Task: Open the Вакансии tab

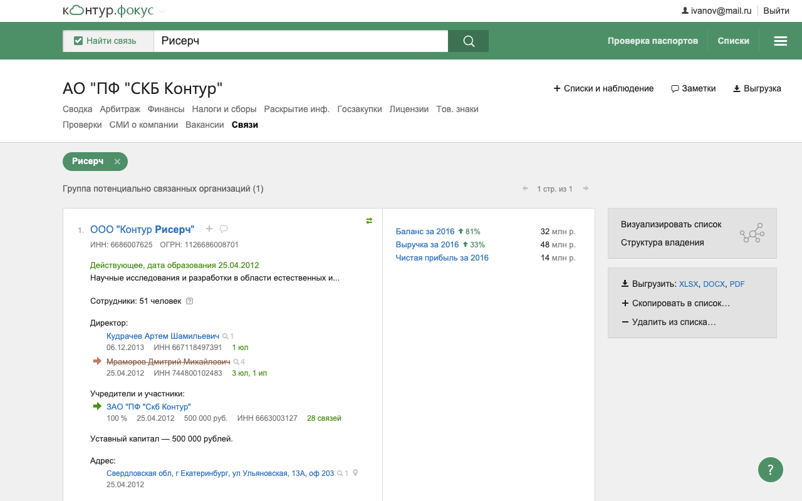Action: 205,125
